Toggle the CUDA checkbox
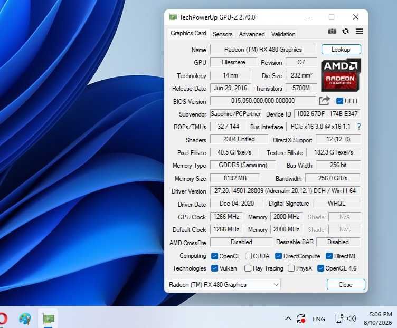Image resolution: width=397 pixels, height=328 pixels. (x=248, y=256)
